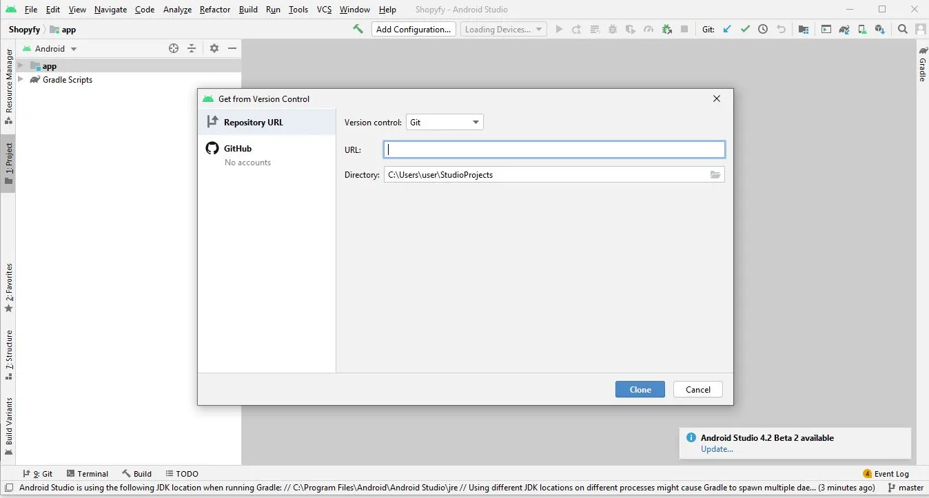Expand the app module tree node
The image size is (929, 498).
[x=21, y=66]
